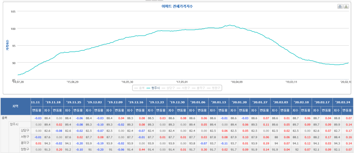Click the 가격지수 y-axis label

click(7, 45)
